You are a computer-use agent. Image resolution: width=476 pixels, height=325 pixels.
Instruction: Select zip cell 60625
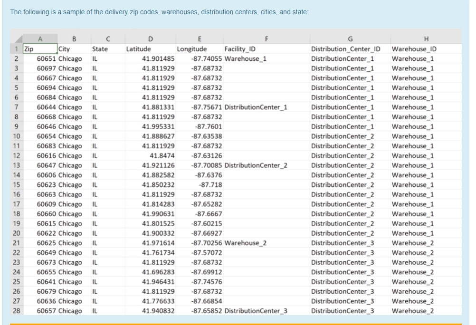40,243
